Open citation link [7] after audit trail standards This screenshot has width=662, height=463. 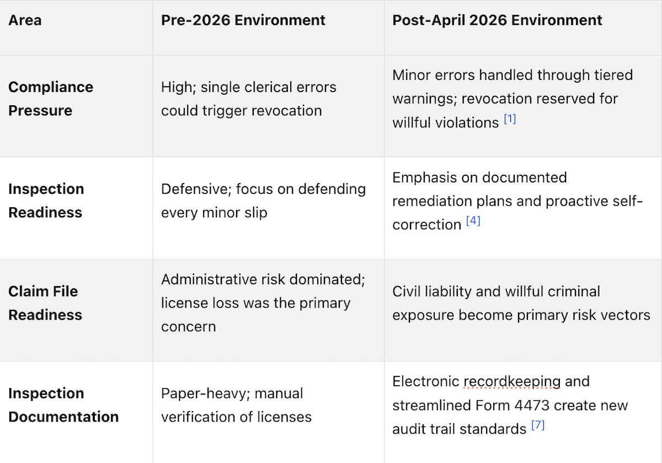click(538, 426)
